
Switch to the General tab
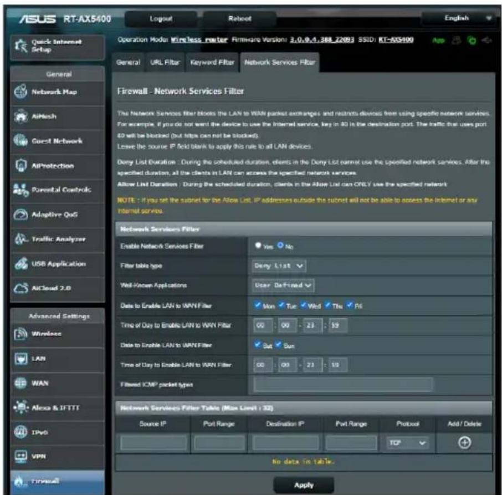point(128,63)
